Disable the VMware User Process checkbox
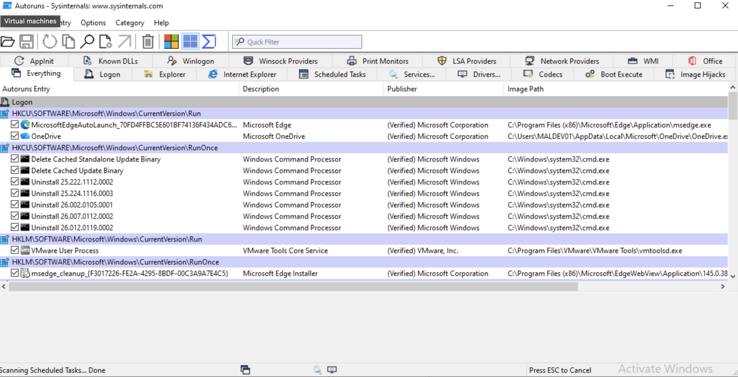The image size is (738, 377). [14, 250]
